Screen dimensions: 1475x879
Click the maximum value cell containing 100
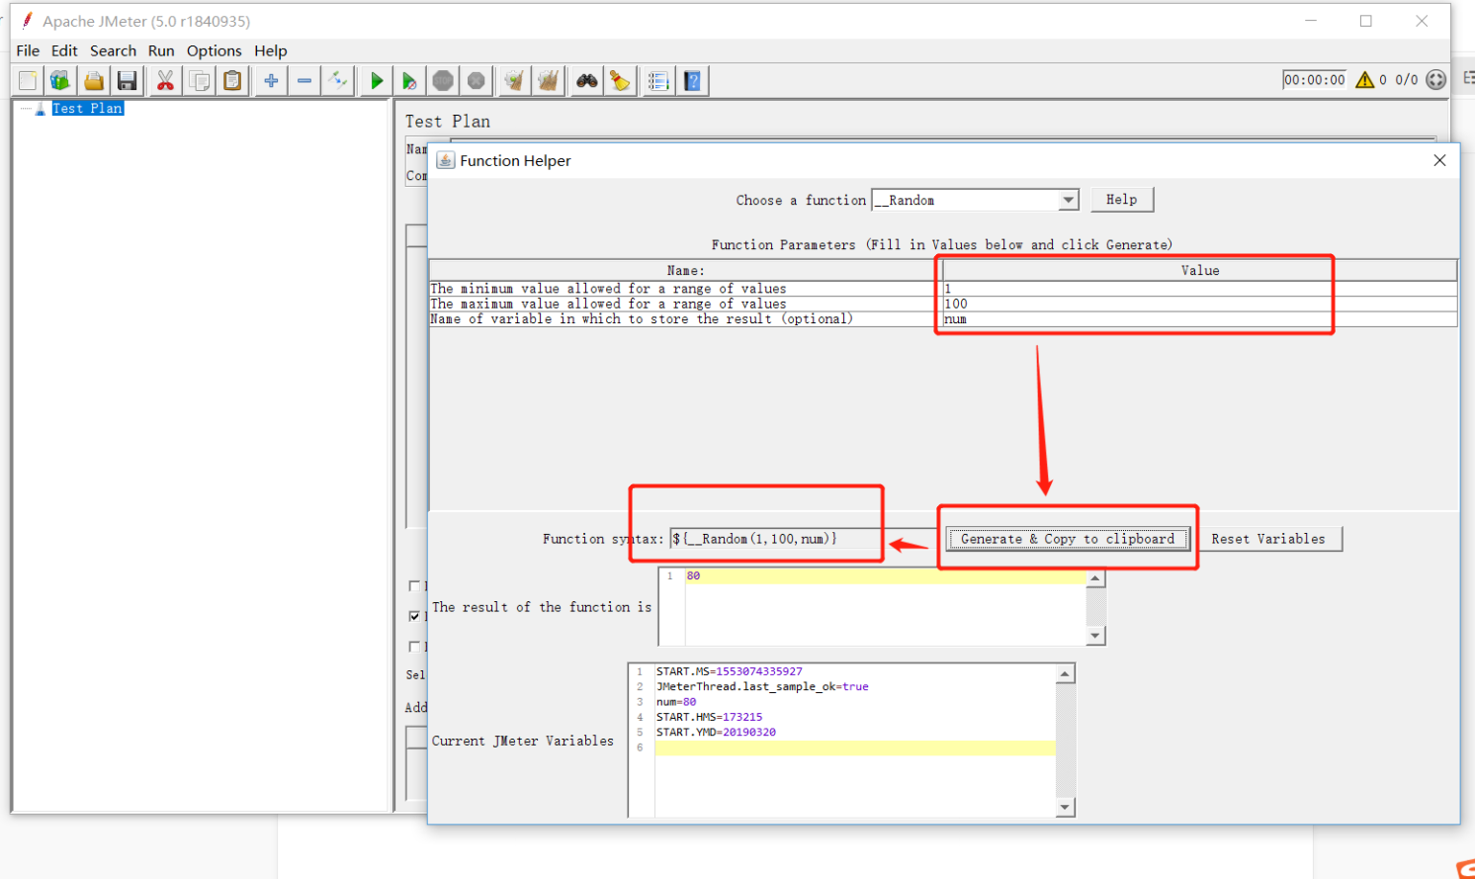tap(1199, 304)
